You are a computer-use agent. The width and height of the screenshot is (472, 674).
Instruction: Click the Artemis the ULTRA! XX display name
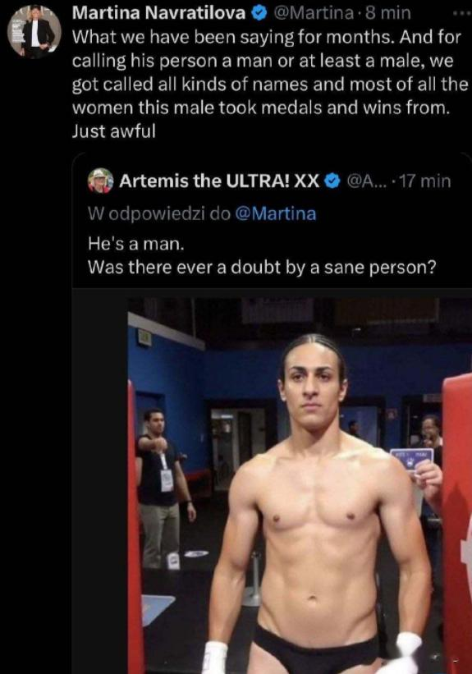pyautogui.click(x=219, y=181)
